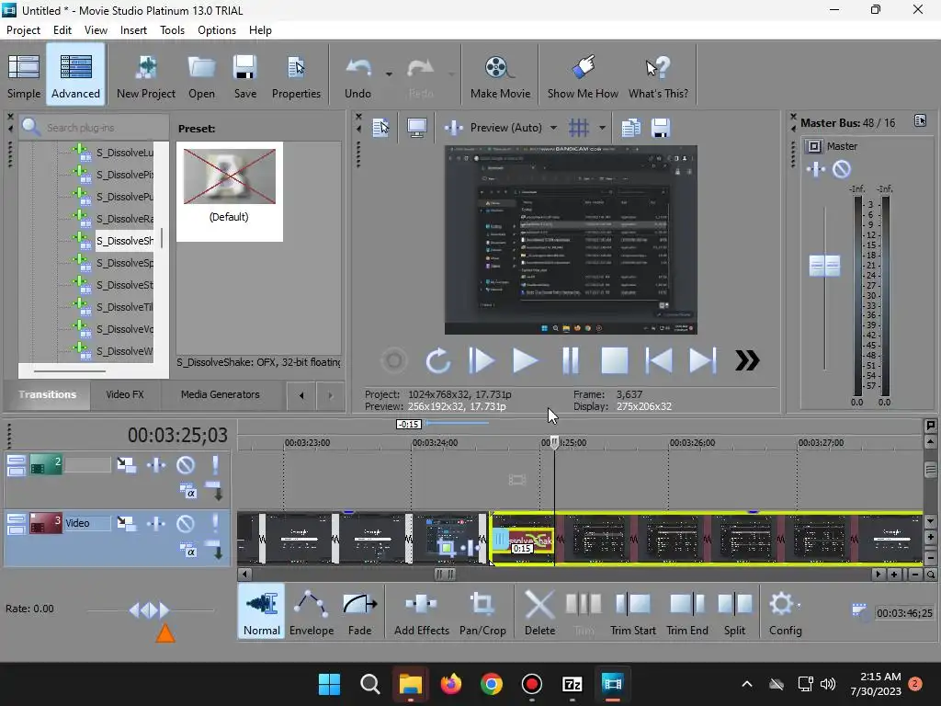Switch to Video FX tab

click(125, 394)
